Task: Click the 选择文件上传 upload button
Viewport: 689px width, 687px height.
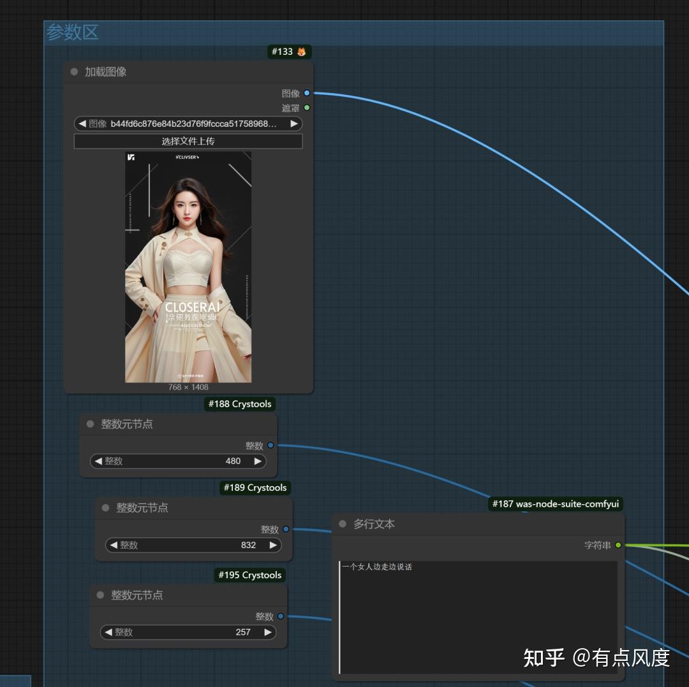Action: click(188, 141)
